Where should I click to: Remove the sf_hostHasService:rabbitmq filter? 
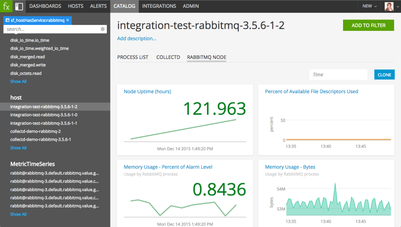coord(68,20)
